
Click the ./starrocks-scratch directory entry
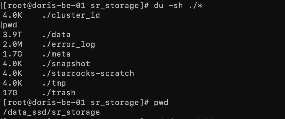[88, 73]
